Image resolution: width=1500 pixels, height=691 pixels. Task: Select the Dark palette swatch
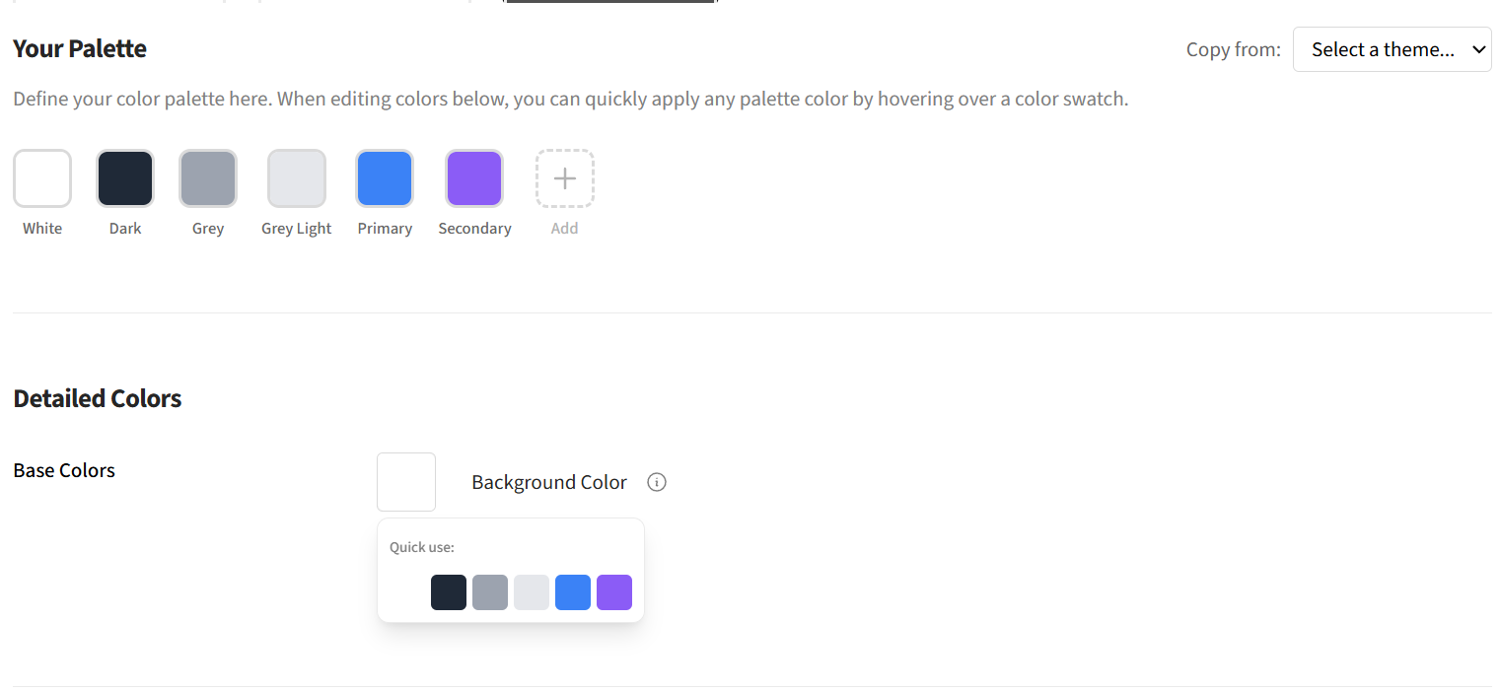(125, 178)
